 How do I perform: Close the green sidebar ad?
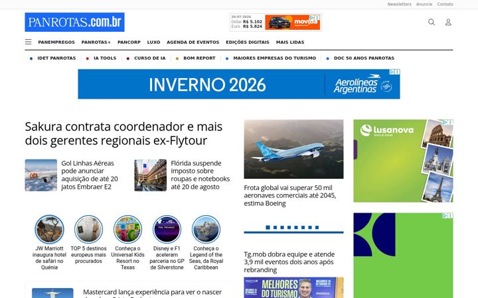(x=451, y=215)
